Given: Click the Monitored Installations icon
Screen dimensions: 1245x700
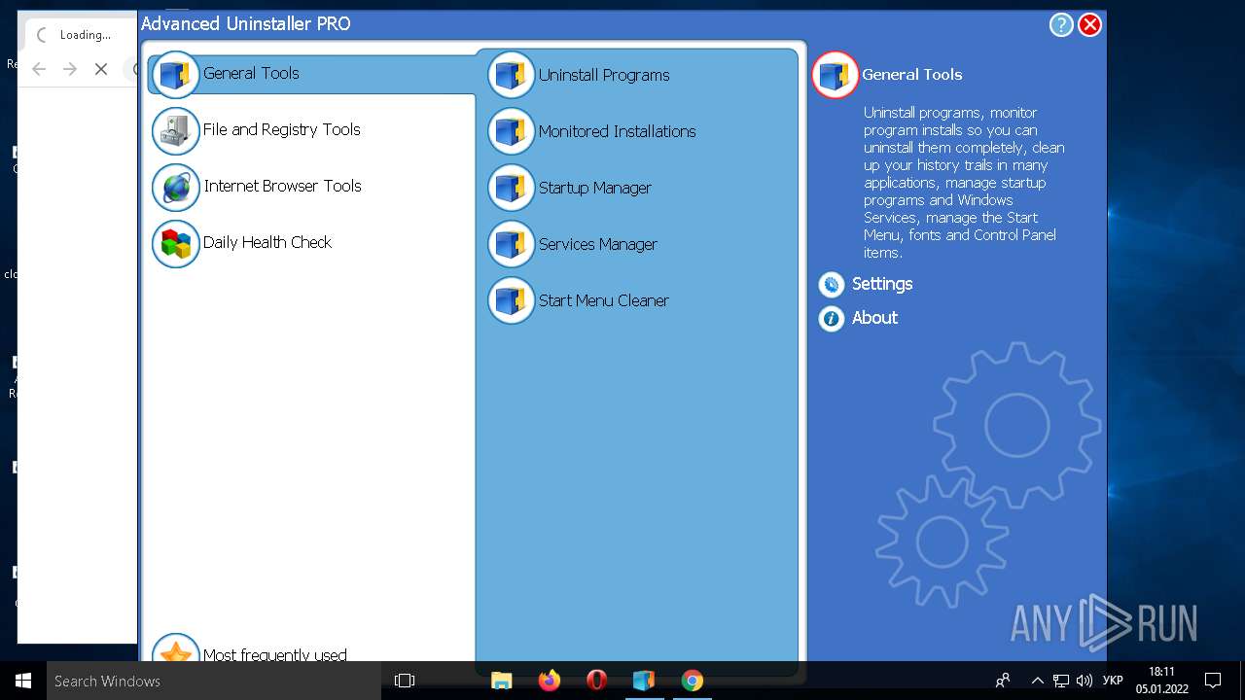Looking at the screenshot, I should [x=511, y=131].
